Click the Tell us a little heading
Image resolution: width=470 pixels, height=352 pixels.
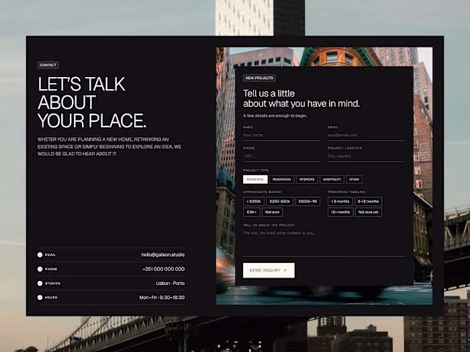tap(301, 99)
